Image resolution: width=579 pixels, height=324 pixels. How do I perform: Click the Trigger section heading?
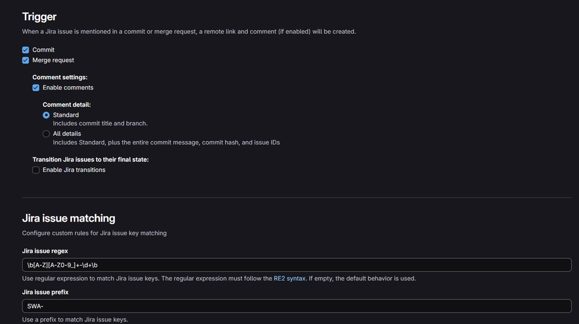pos(39,17)
